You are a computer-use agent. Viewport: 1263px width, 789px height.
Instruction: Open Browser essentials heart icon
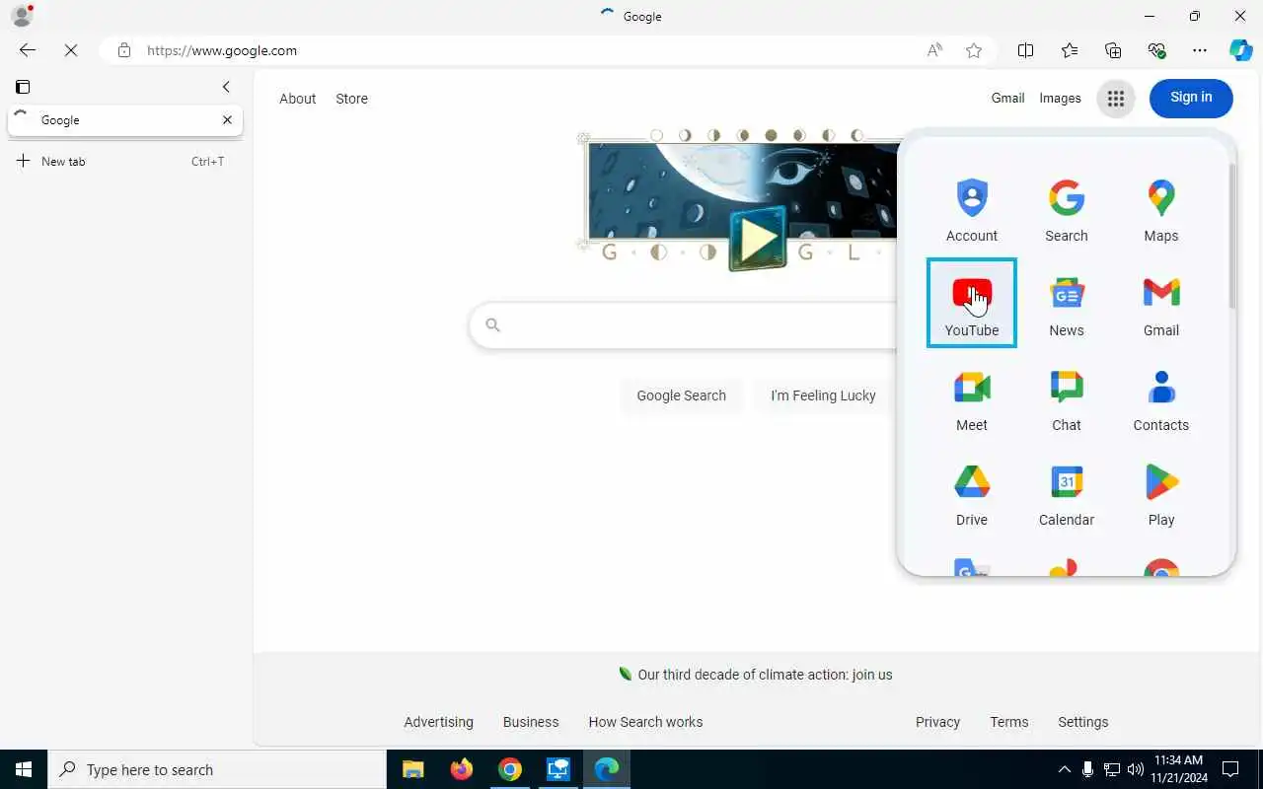1156,50
